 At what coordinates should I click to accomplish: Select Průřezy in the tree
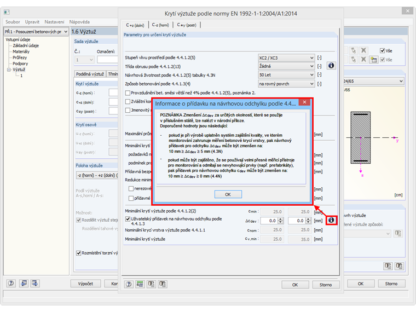[20, 57]
